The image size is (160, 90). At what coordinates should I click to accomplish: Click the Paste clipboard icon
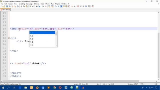pos(27,6)
